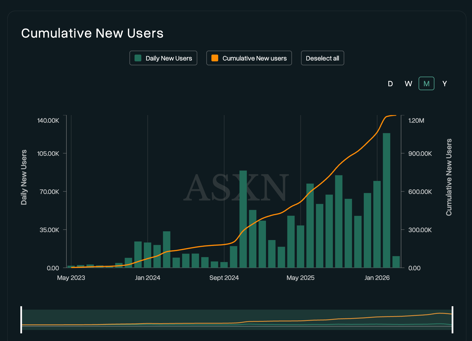Switch to yearly (Y) granularity
This screenshot has width=472, height=341.
point(445,84)
